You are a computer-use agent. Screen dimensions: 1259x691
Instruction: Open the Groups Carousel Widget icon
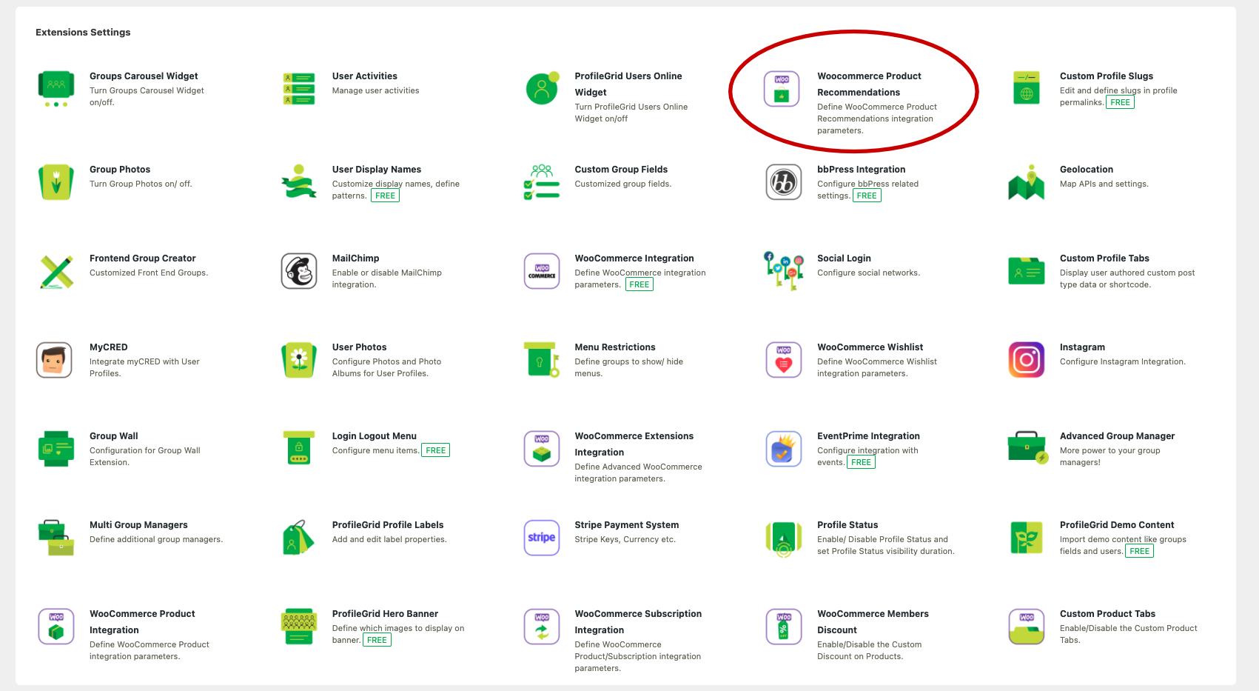56,89
